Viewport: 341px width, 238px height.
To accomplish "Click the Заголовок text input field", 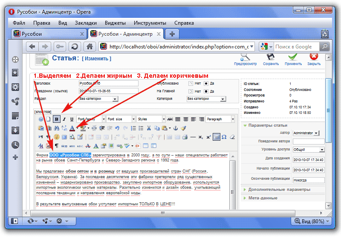I will pos(109,84).
